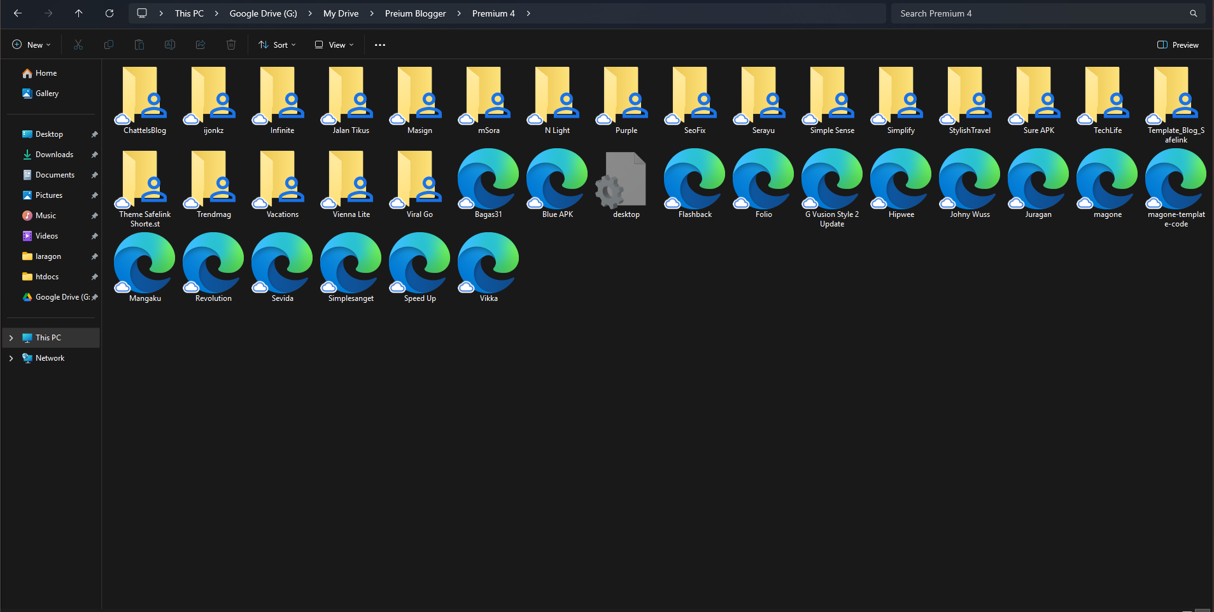Select the Theme Safelink Shorte.st folder
Image resolution: width=1214 pixels, height=612 pixels.
point(145,188)
